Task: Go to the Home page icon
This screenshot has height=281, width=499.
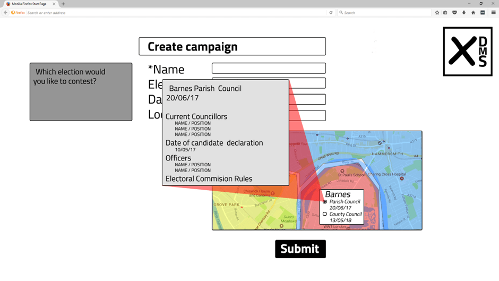Action: [473, 13]
